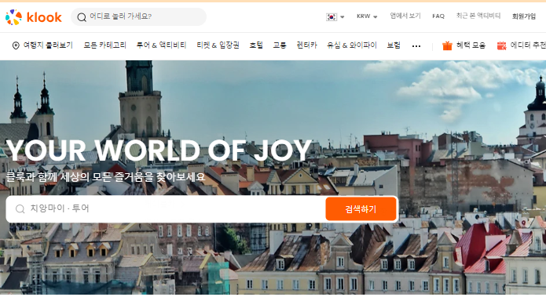Select the '티켓 & 입장권' menu item
Viewport: 546px width, 297px height.
(218, 45)
